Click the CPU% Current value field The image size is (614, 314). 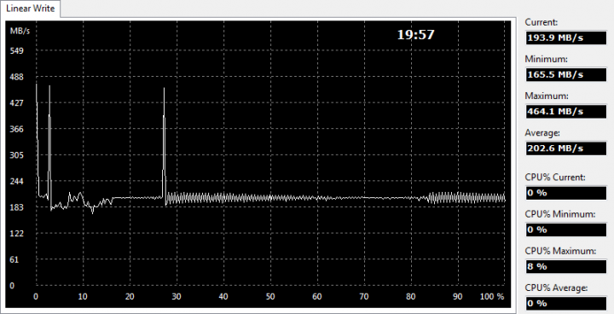point(566,193)
